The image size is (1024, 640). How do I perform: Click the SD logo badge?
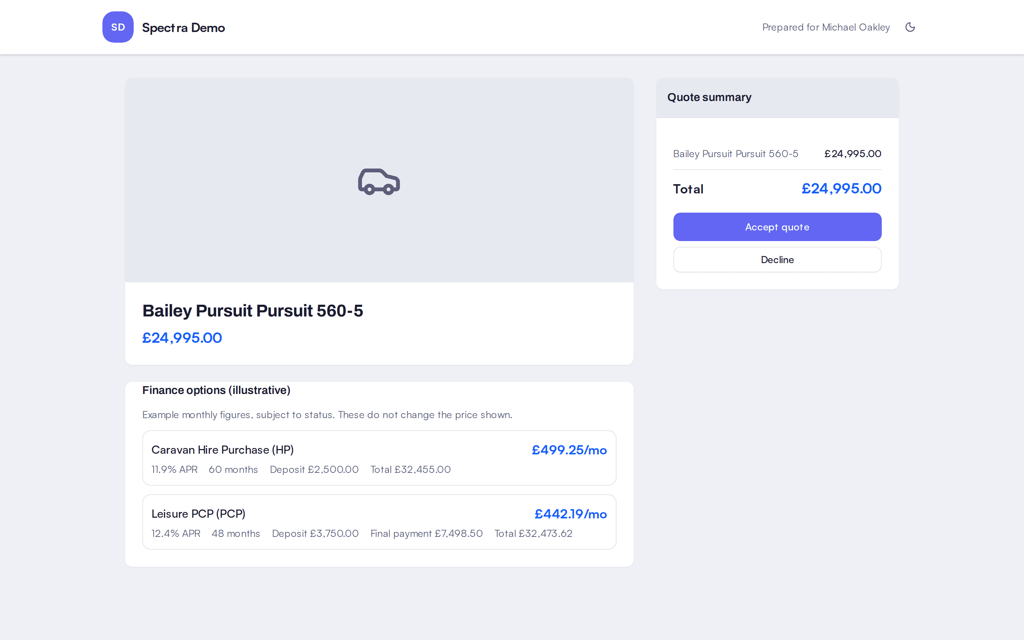[x=118, y=27]
